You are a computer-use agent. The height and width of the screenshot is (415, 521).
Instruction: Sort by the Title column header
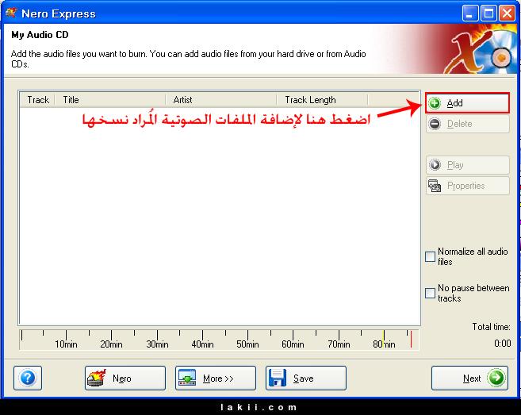[x=110, y=100]
